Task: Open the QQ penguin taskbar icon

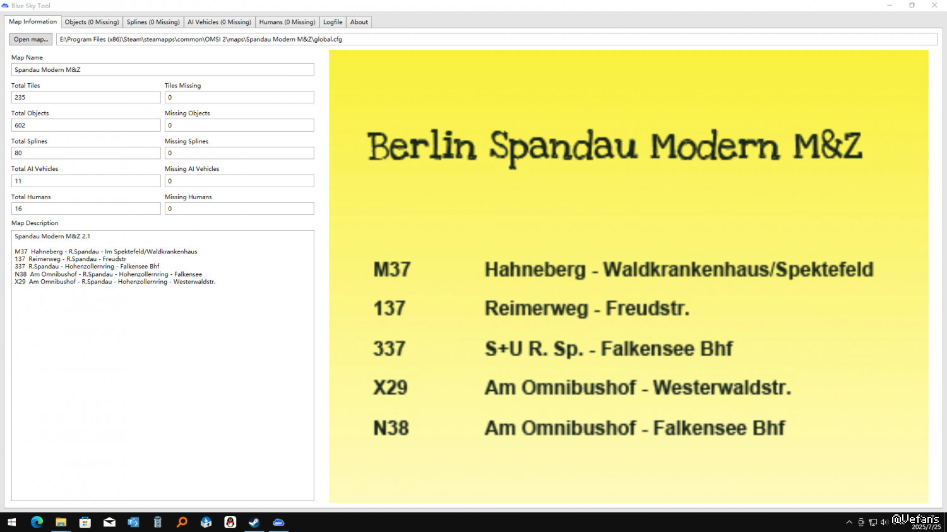Action: coord(230,522)
